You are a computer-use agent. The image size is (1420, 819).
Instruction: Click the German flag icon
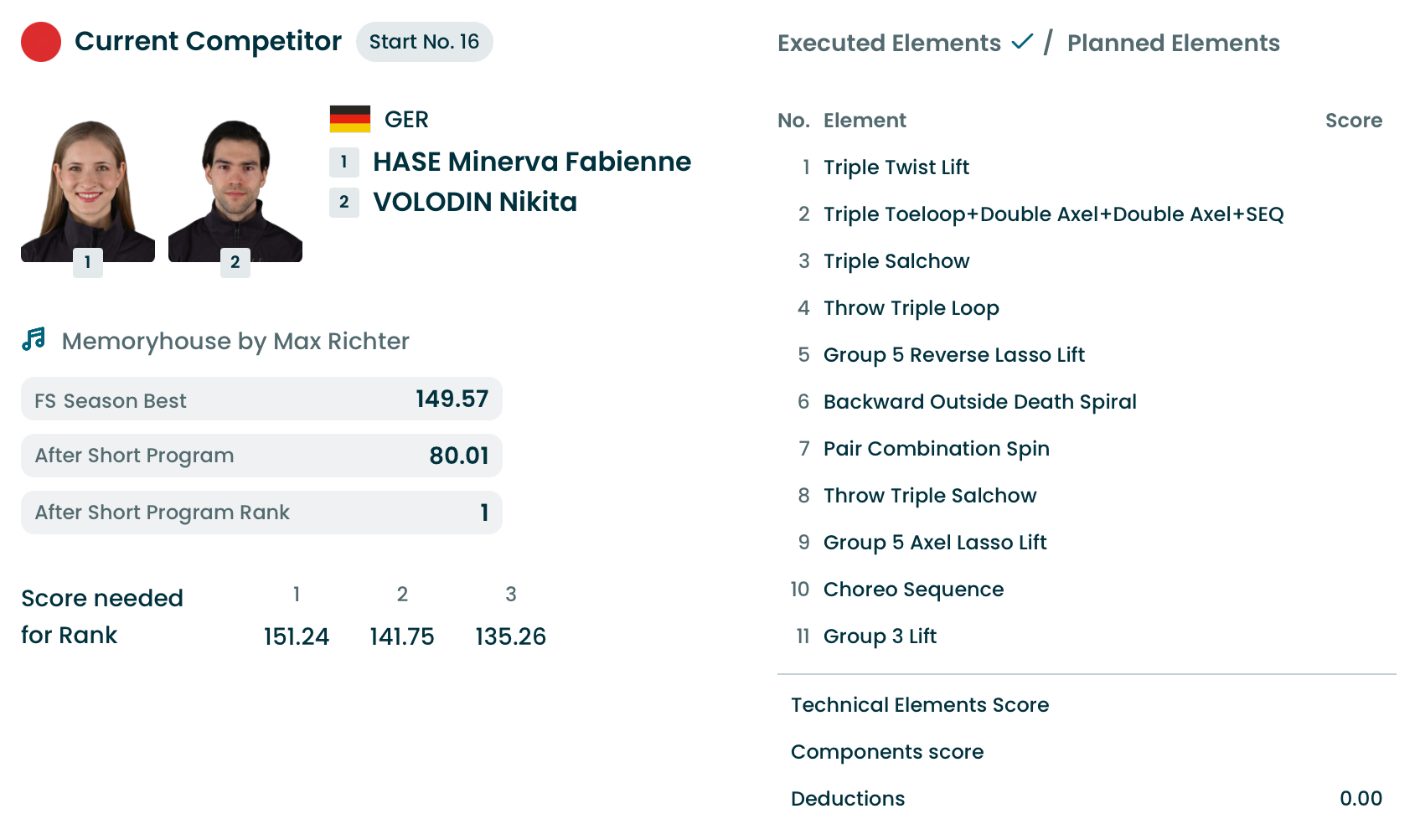point(350,119)
